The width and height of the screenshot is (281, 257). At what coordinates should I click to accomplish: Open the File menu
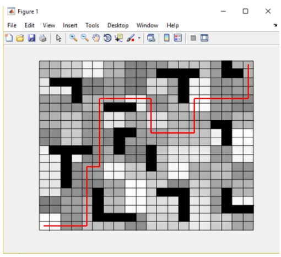[x=12, y=25]
